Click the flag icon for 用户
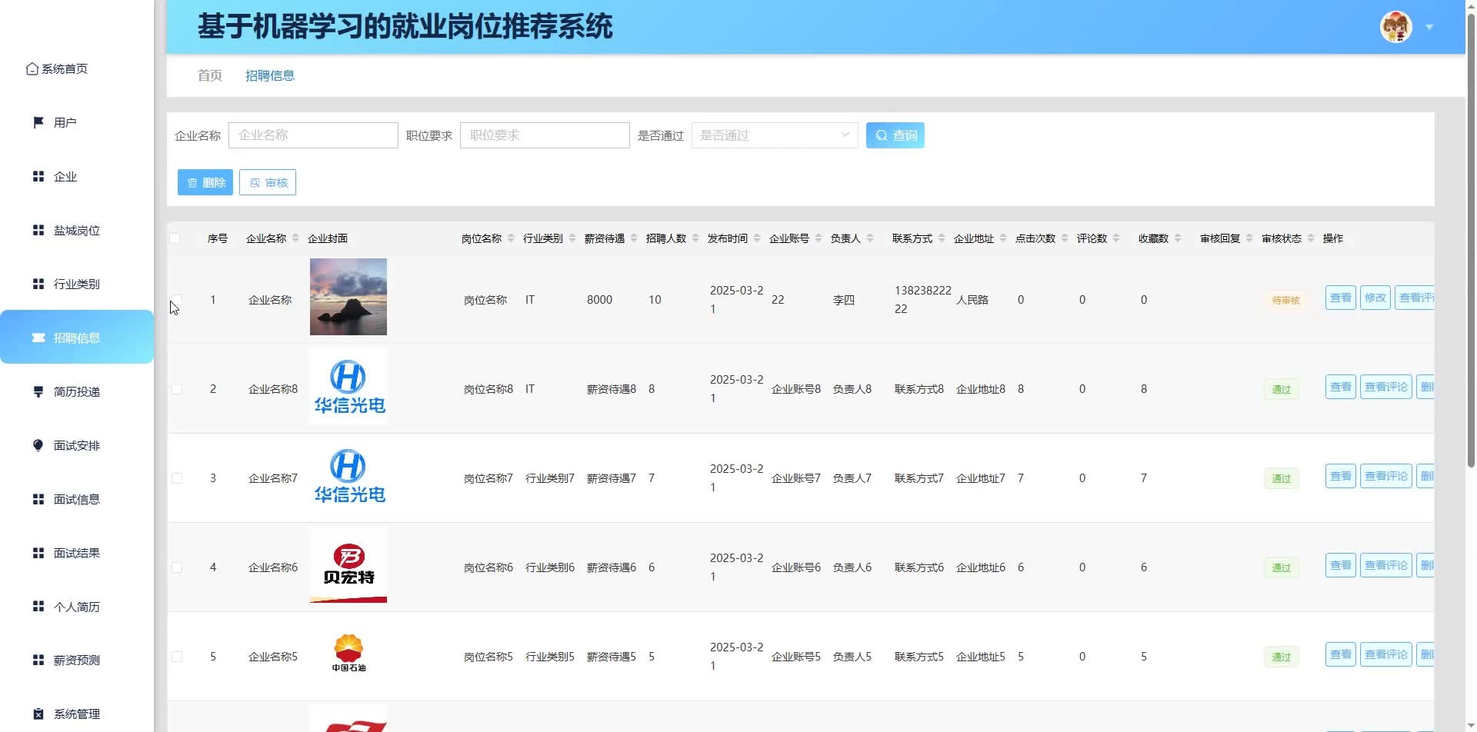Viewport: 1477px width, 732px height. [38, 122]
